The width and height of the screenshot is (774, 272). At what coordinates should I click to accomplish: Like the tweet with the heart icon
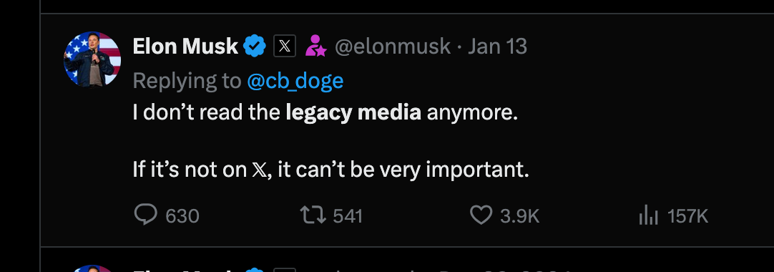coord(481,215)
